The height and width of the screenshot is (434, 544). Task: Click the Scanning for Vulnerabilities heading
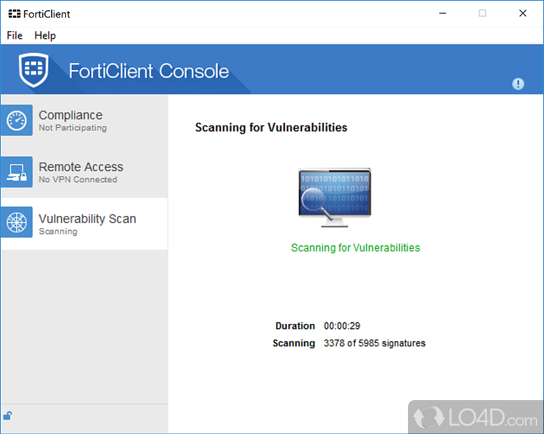(271, 127)
